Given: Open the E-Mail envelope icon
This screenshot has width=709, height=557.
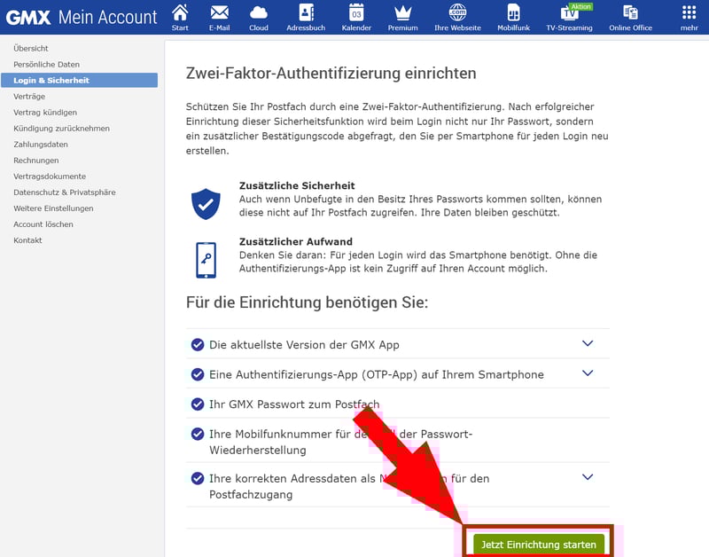Looking at the screenshot, I should tap(219, 12).
